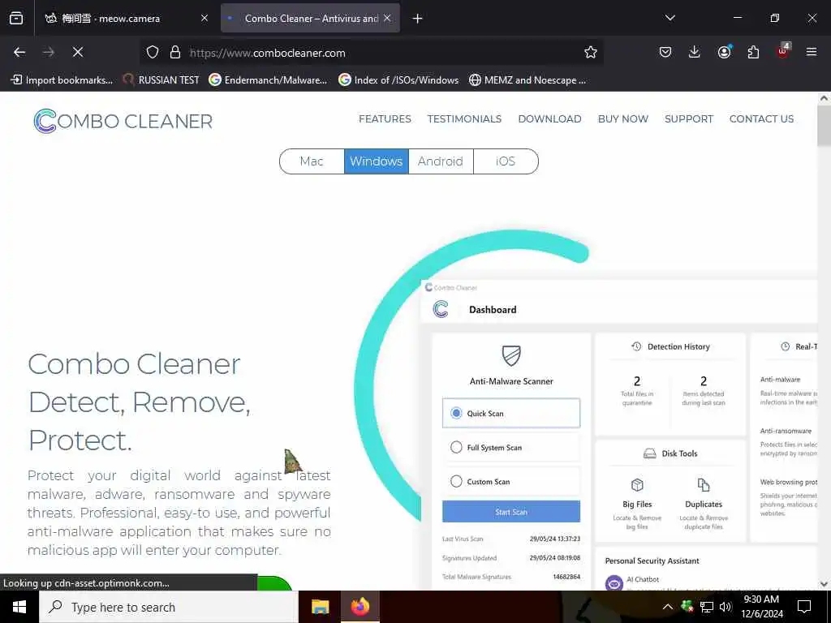Close the Combo Cleaner tab

[387, 18]
